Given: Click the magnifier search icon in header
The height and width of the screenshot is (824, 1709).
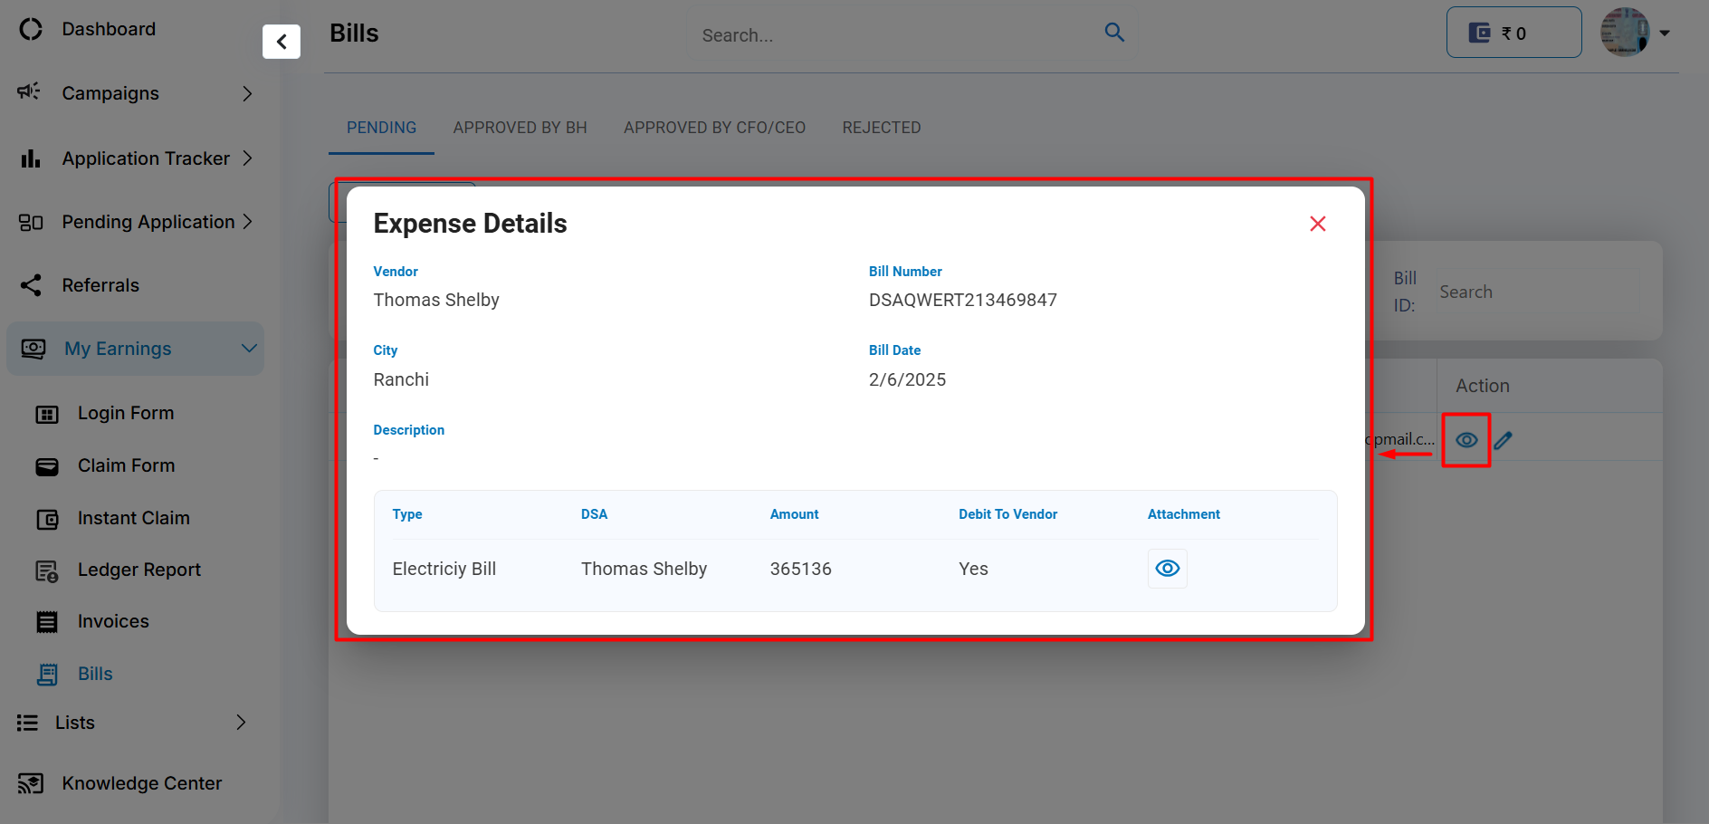Looking at the screenshot, I should [x=1114, y=34].
